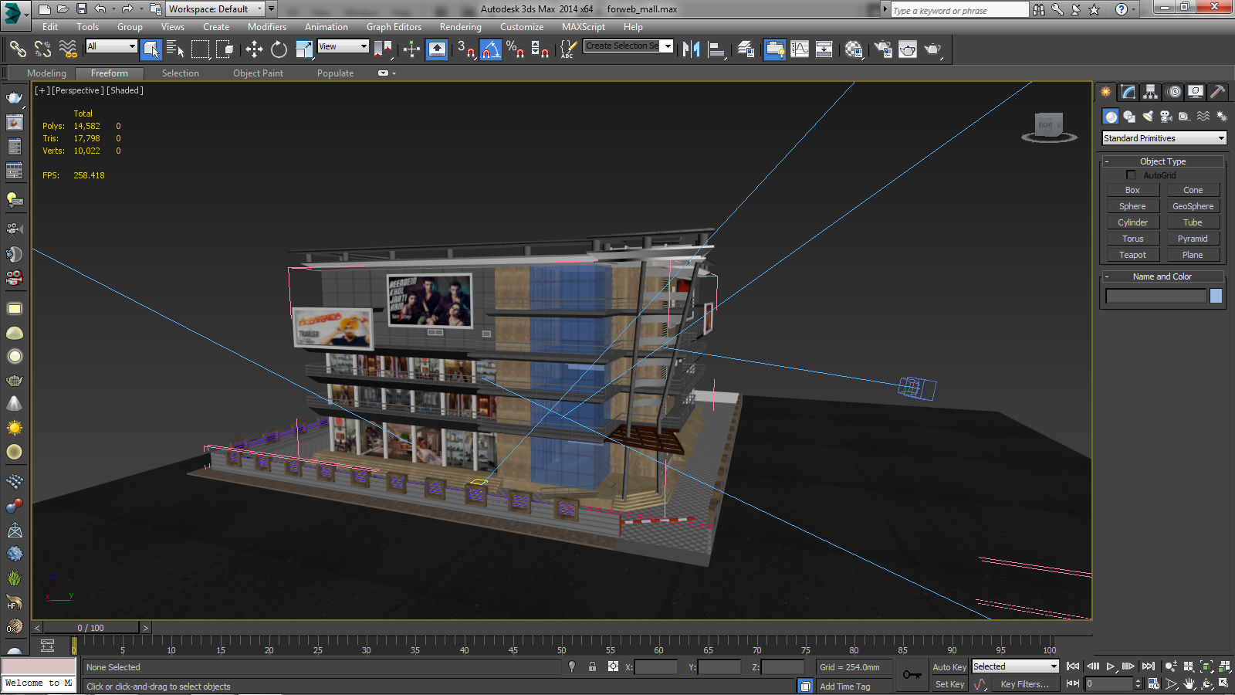The image size is (1235, 695).
Task: Open the Mirror tool
Action: pyautogui.click(x=690, y=49)
